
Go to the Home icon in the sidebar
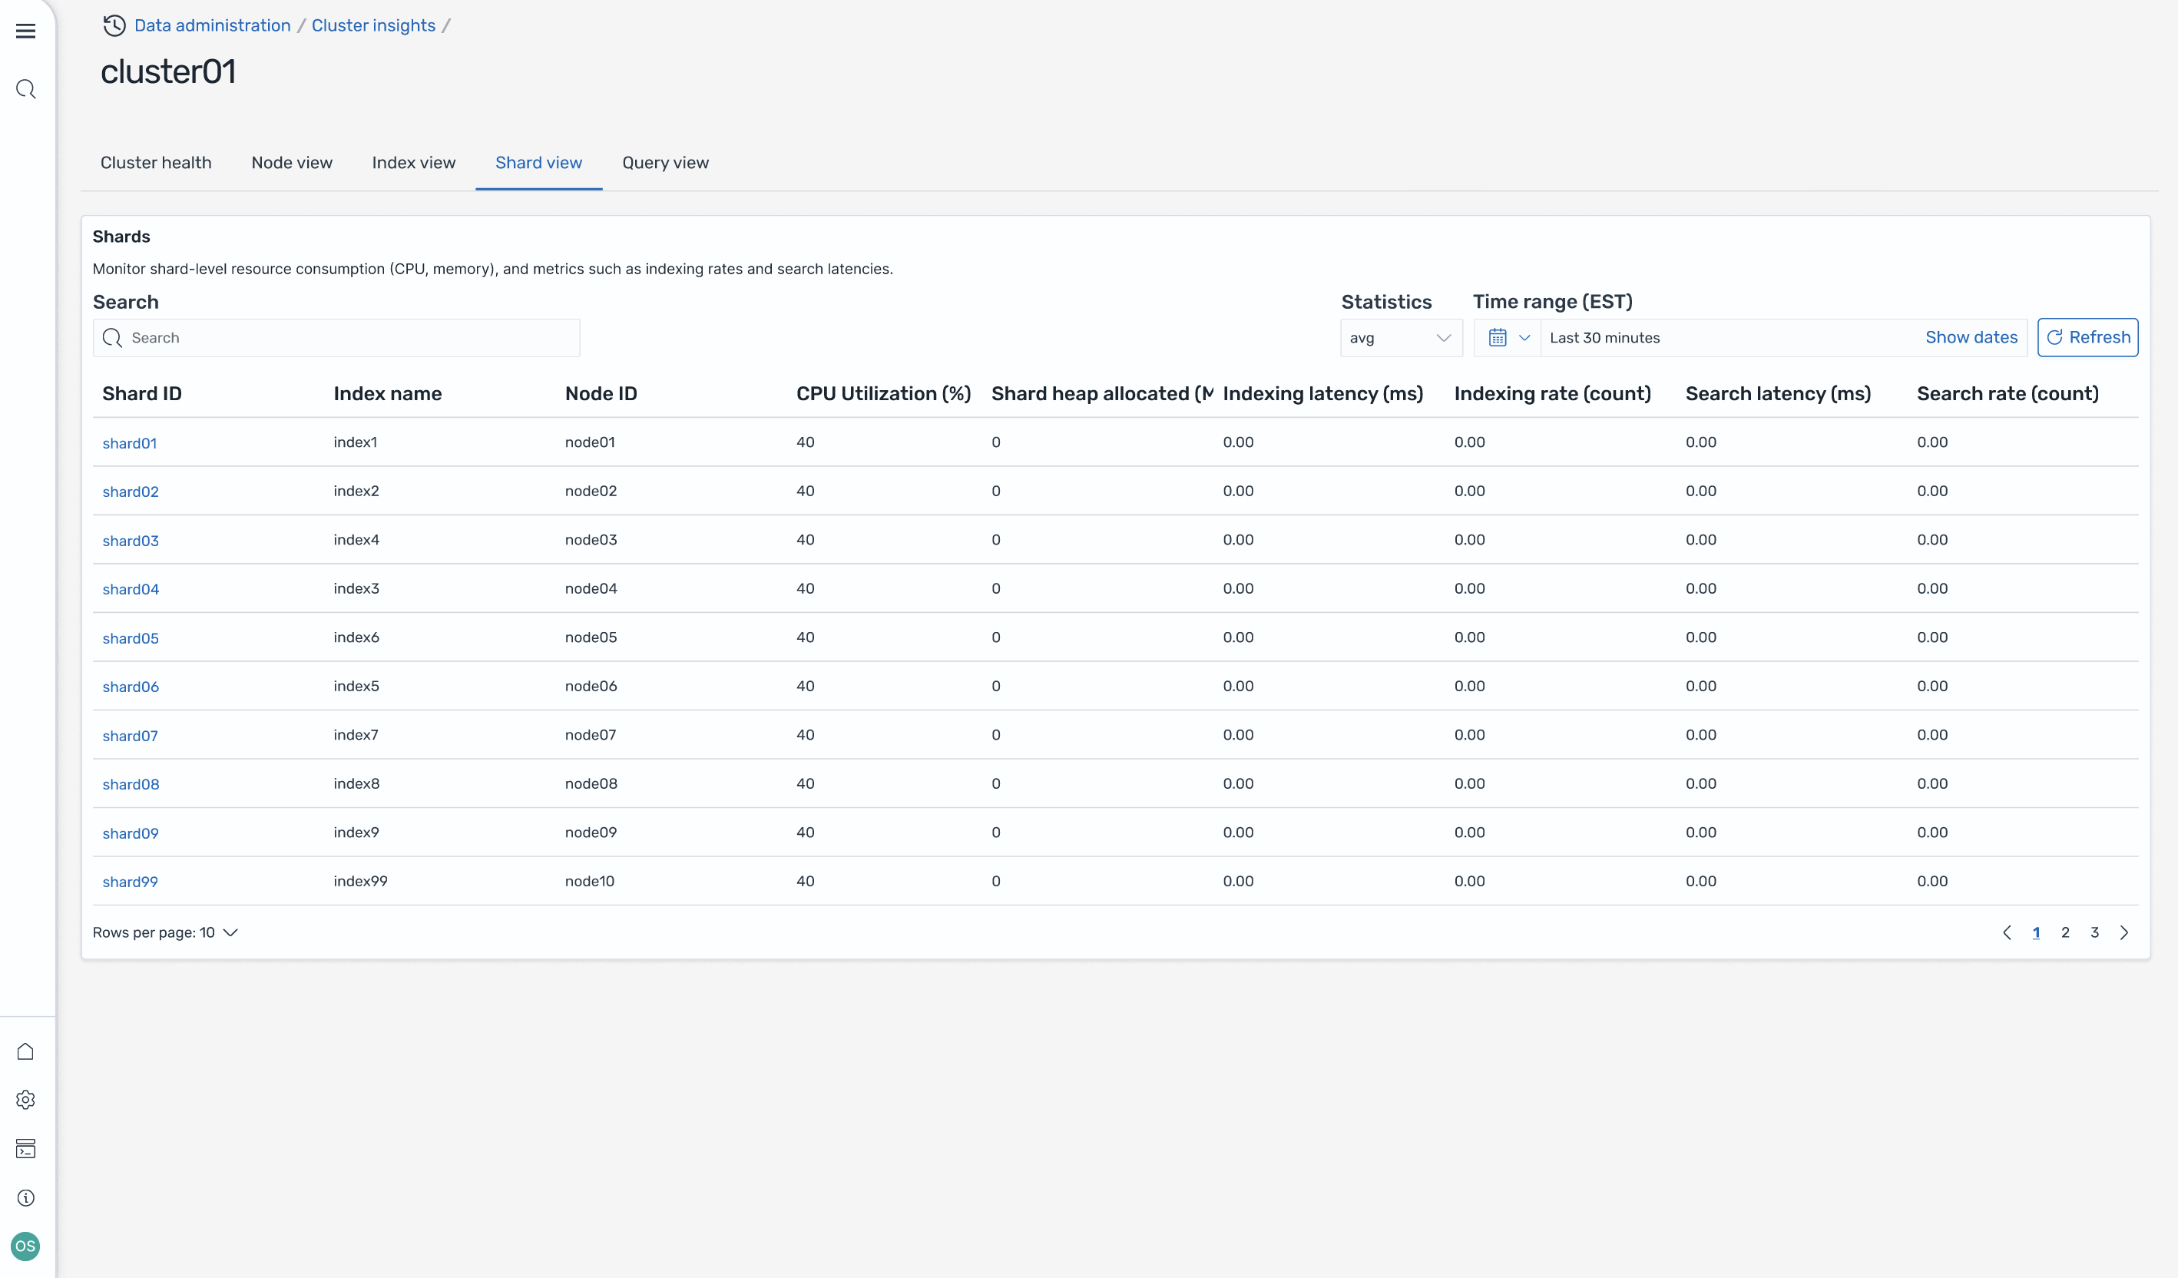click(26, 1051)
